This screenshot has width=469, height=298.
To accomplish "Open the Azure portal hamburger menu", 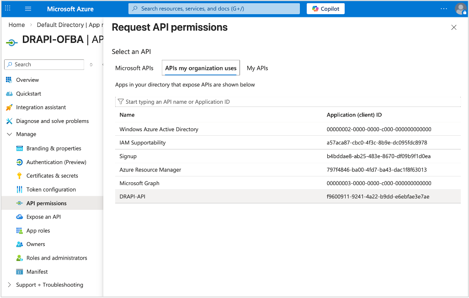I will (x=28, y=8).
